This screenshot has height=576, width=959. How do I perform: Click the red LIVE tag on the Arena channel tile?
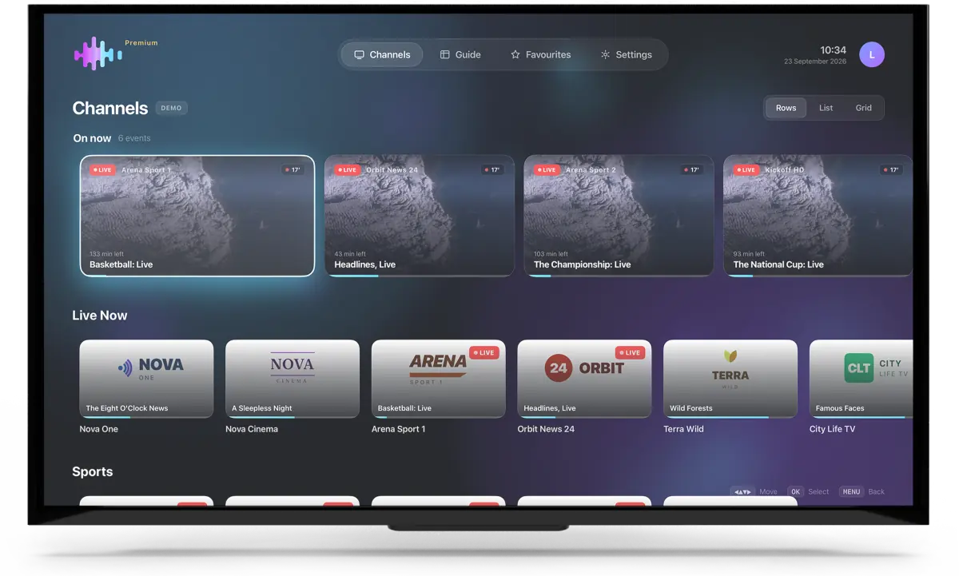coord(483,352)
